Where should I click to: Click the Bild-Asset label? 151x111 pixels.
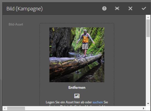[16, 24]
